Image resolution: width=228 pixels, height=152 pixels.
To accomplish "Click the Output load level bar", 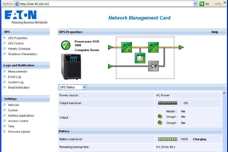I will (168, 103).
